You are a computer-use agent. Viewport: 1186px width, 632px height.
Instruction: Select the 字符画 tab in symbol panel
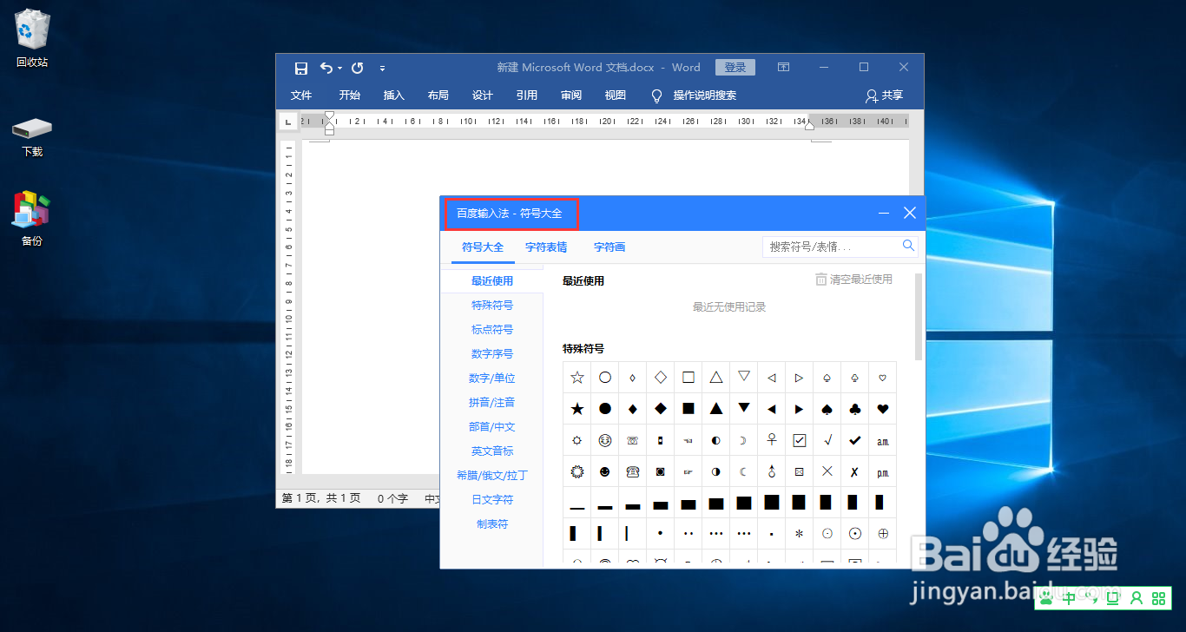point(609,247)
